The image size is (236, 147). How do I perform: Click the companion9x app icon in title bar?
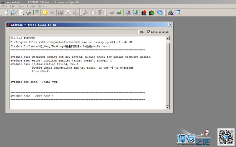coord(2,2)
